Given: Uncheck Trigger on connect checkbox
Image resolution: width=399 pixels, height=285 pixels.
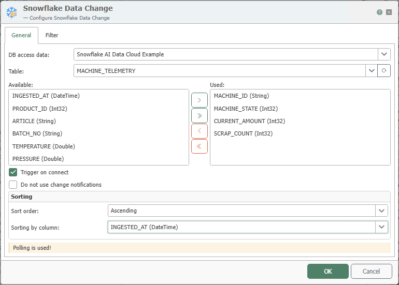Looking at the screenshot, I should 13,172.
